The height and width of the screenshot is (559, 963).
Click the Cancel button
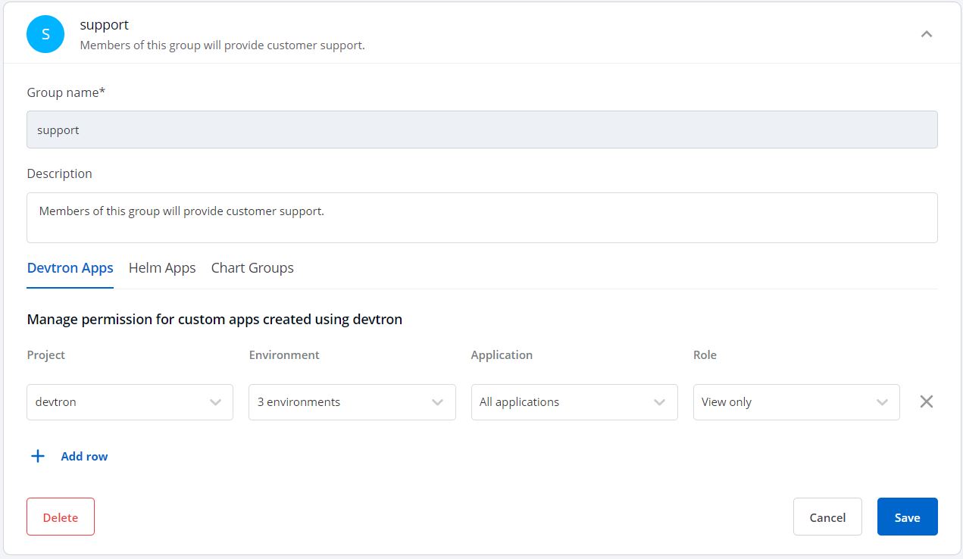tap(827, 517)
